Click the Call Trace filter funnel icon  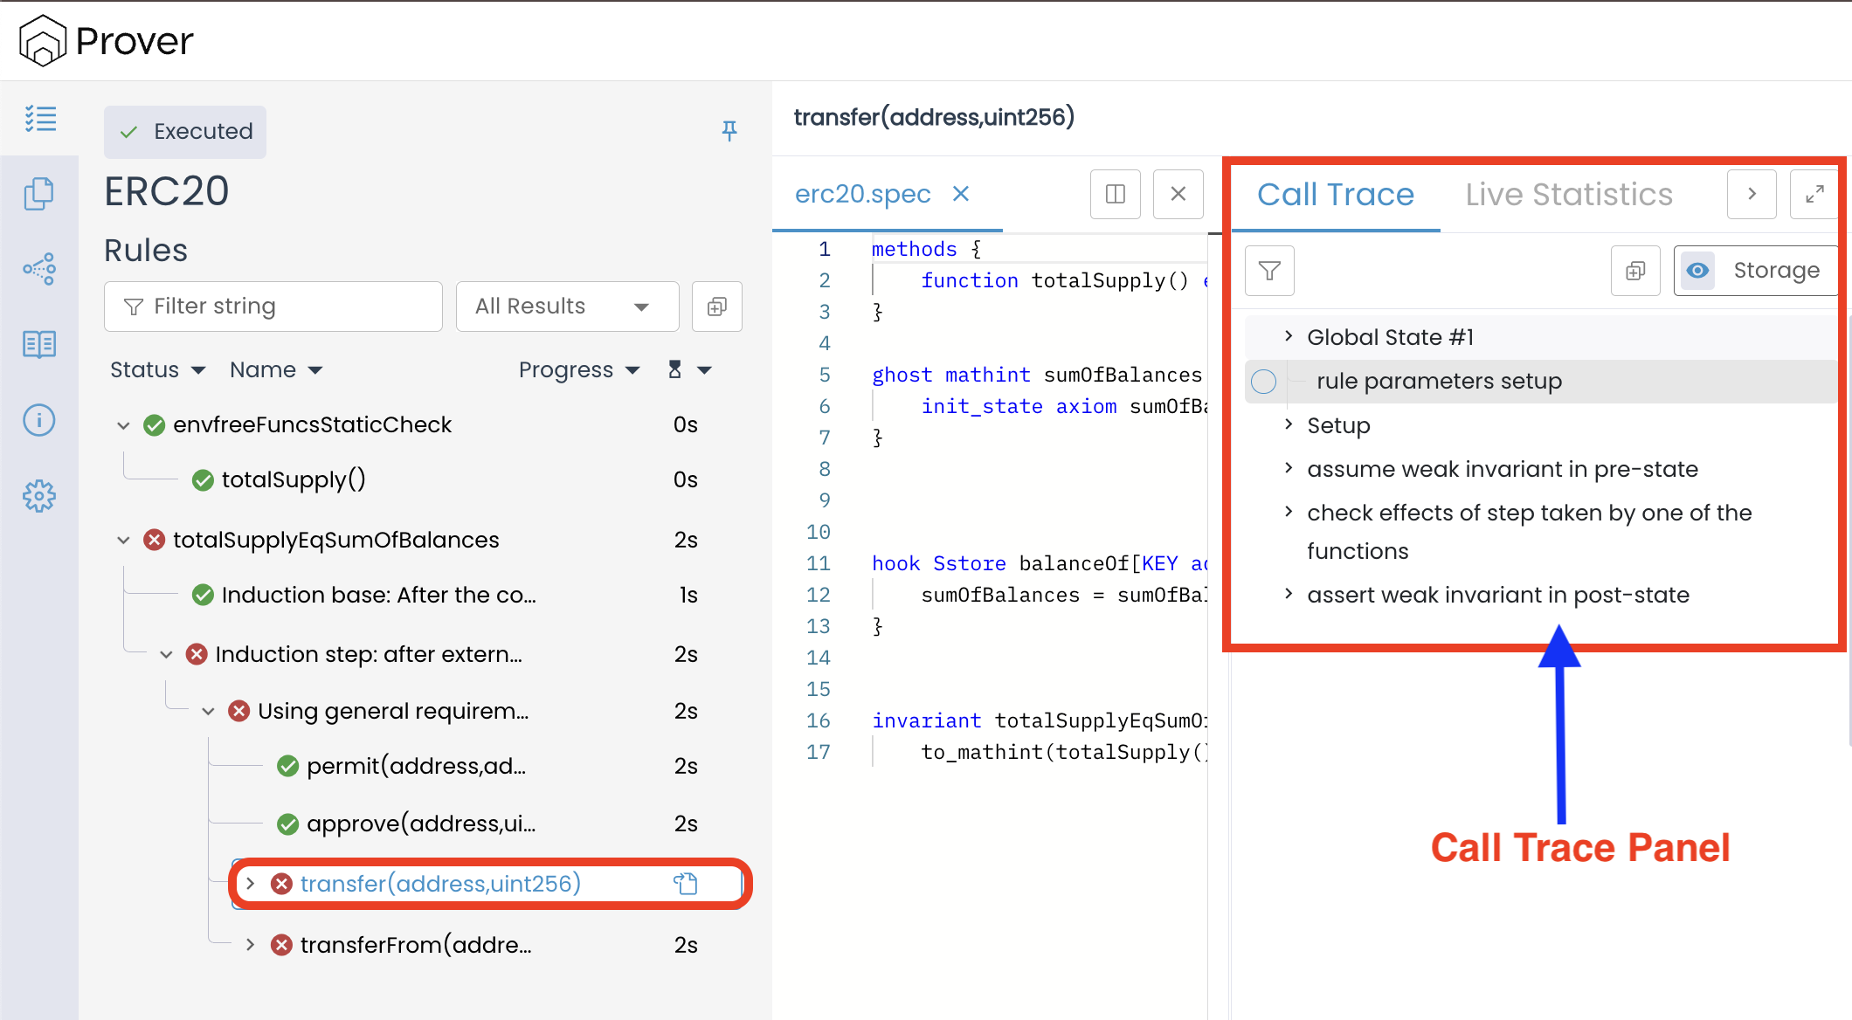click(x=1269, y=271)
